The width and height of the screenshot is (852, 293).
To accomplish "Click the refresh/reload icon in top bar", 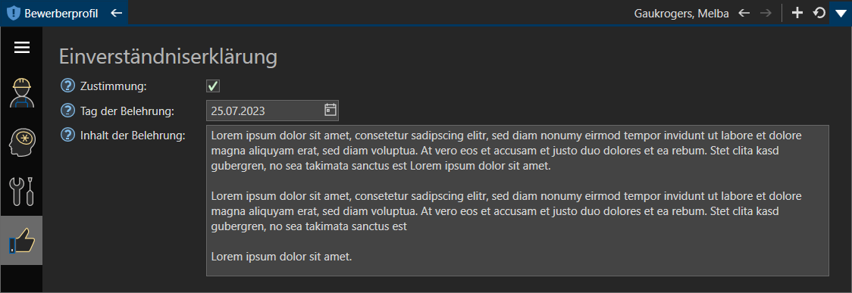I will [x=819, y=13].
